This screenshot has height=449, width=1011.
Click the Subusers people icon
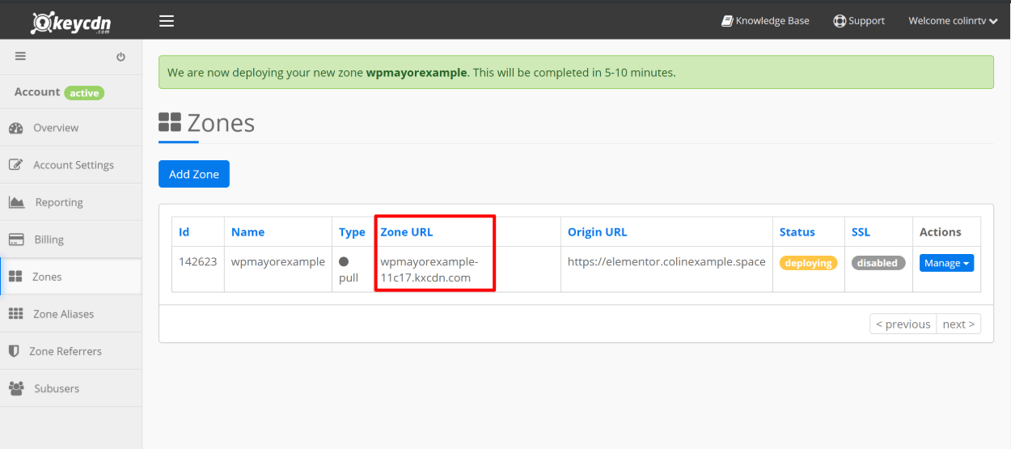coord(16,388)
